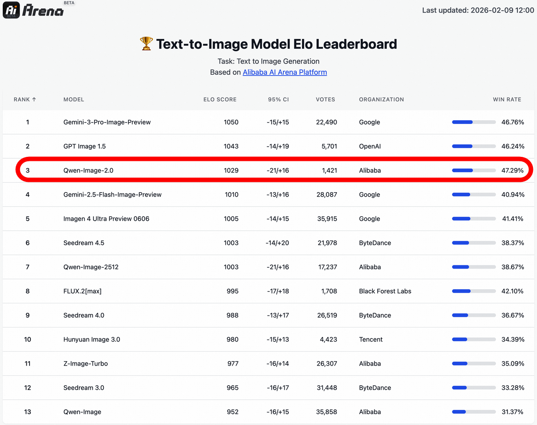Click the Qwen-Image-2.0 win rate bar

[473, 170]
